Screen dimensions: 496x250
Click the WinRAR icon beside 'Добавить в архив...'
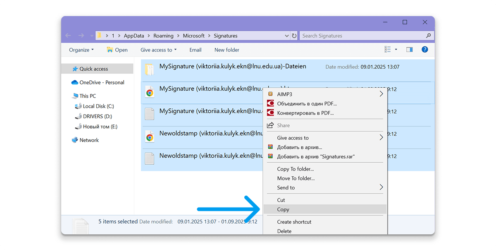pyautogui.click(x=271, y=147)
